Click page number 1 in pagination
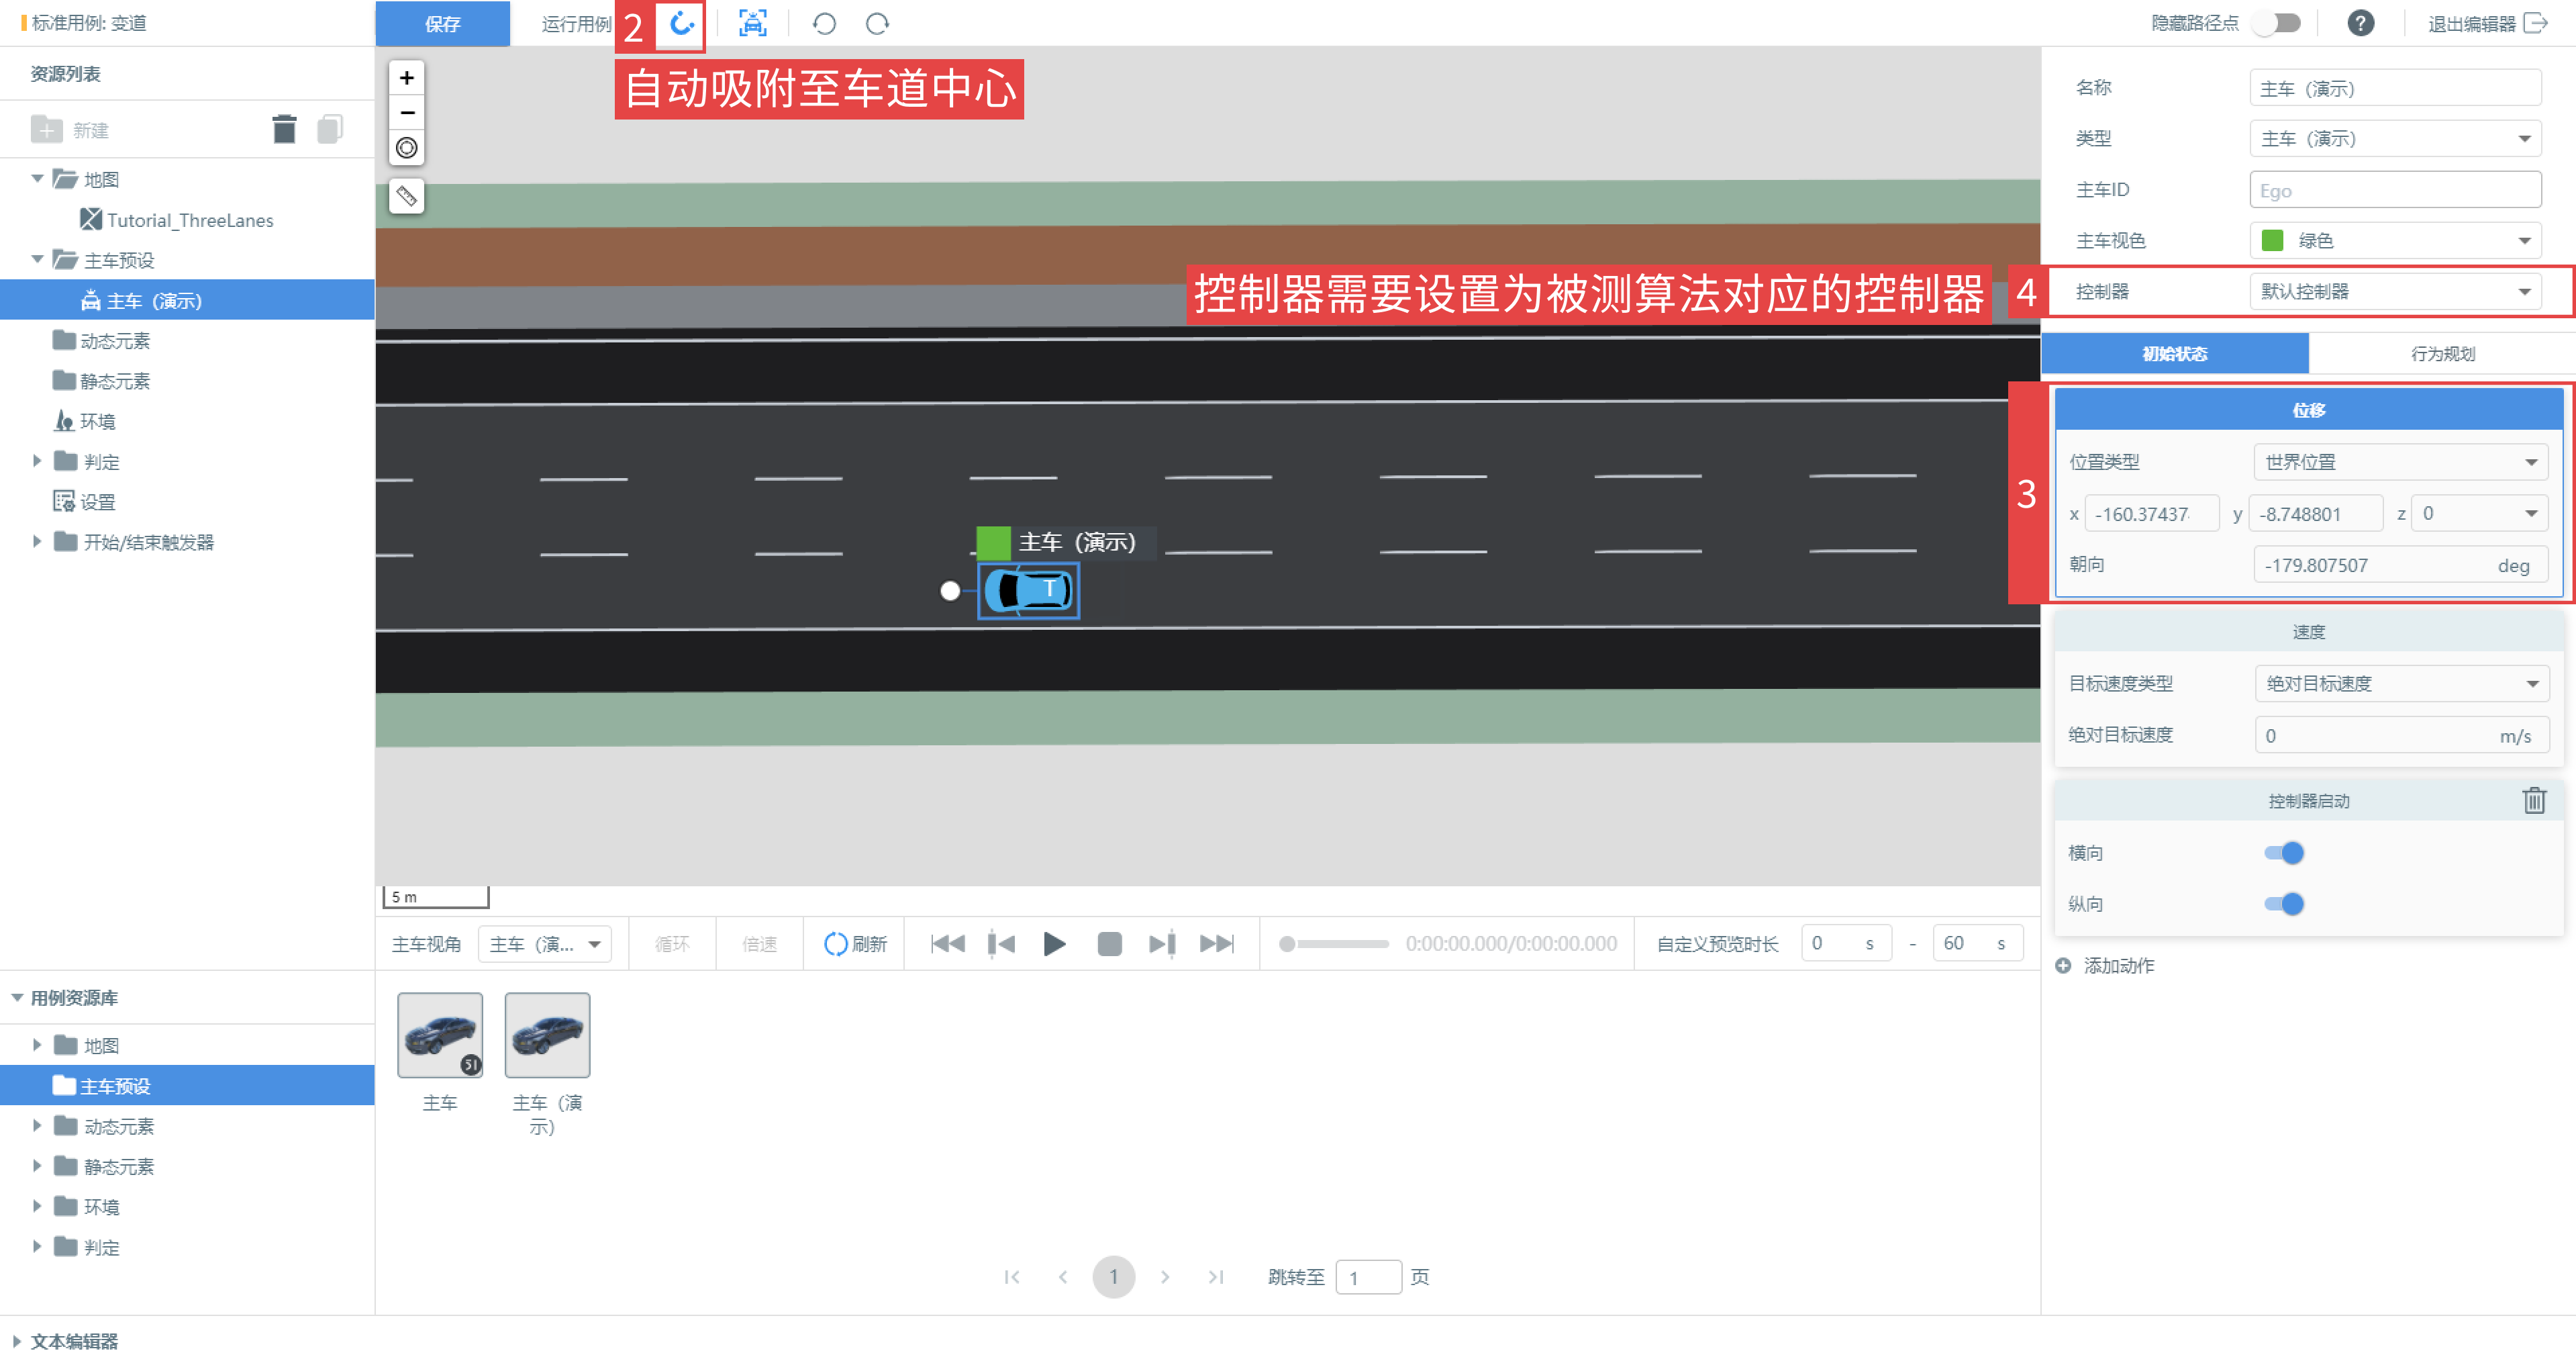Screen dimensions: 2576x1359 click(1113, 1277)
